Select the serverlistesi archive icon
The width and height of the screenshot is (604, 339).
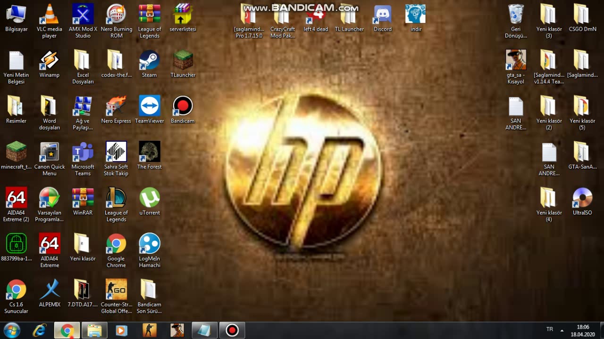click(183, 19)
